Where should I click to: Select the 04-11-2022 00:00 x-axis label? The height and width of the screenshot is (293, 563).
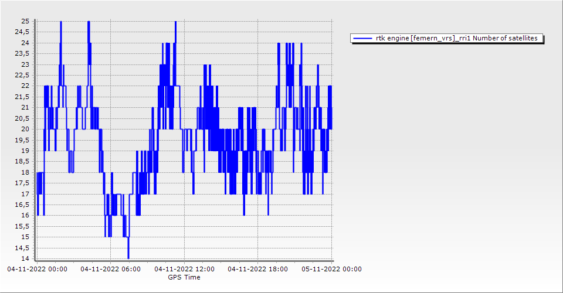click(x=37, y=270)
